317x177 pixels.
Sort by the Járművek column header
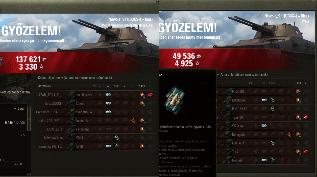click(45, 86)
